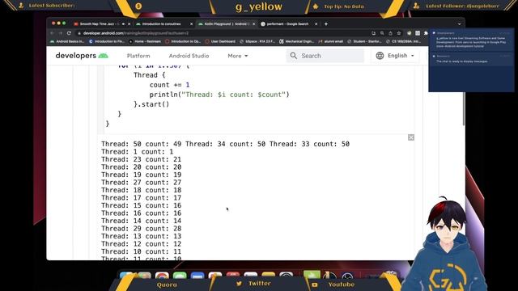This screenshot has height=291, width=518.
Task: Click the search magnifier icon
Action: pos(293,56)
